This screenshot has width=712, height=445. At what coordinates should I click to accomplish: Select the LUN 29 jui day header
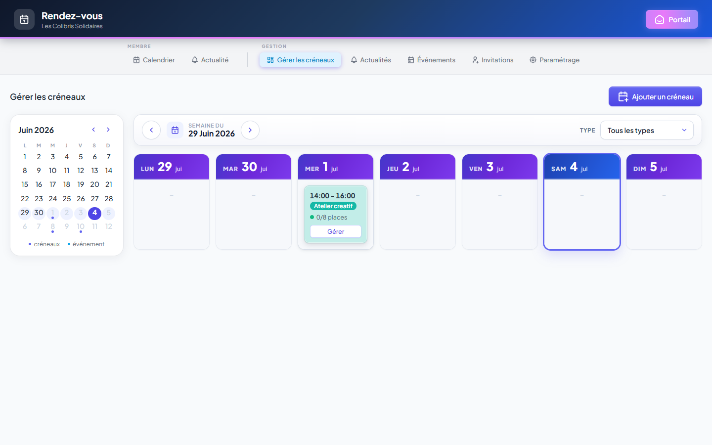coord(172,167)
